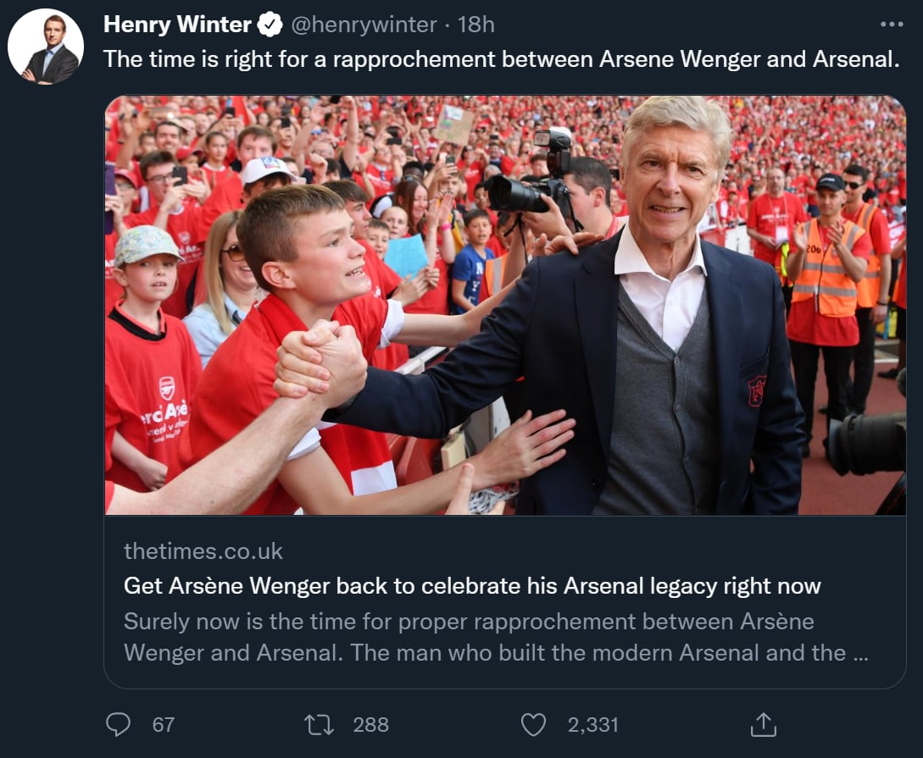
Task: Open the three-dot more options menu
Action: click(892, 25)
